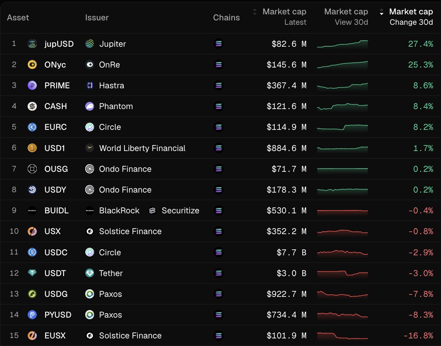Viewport: 441px width, 346px height.
Task: Click the jupUSD token icon
Action: (33, 44)
